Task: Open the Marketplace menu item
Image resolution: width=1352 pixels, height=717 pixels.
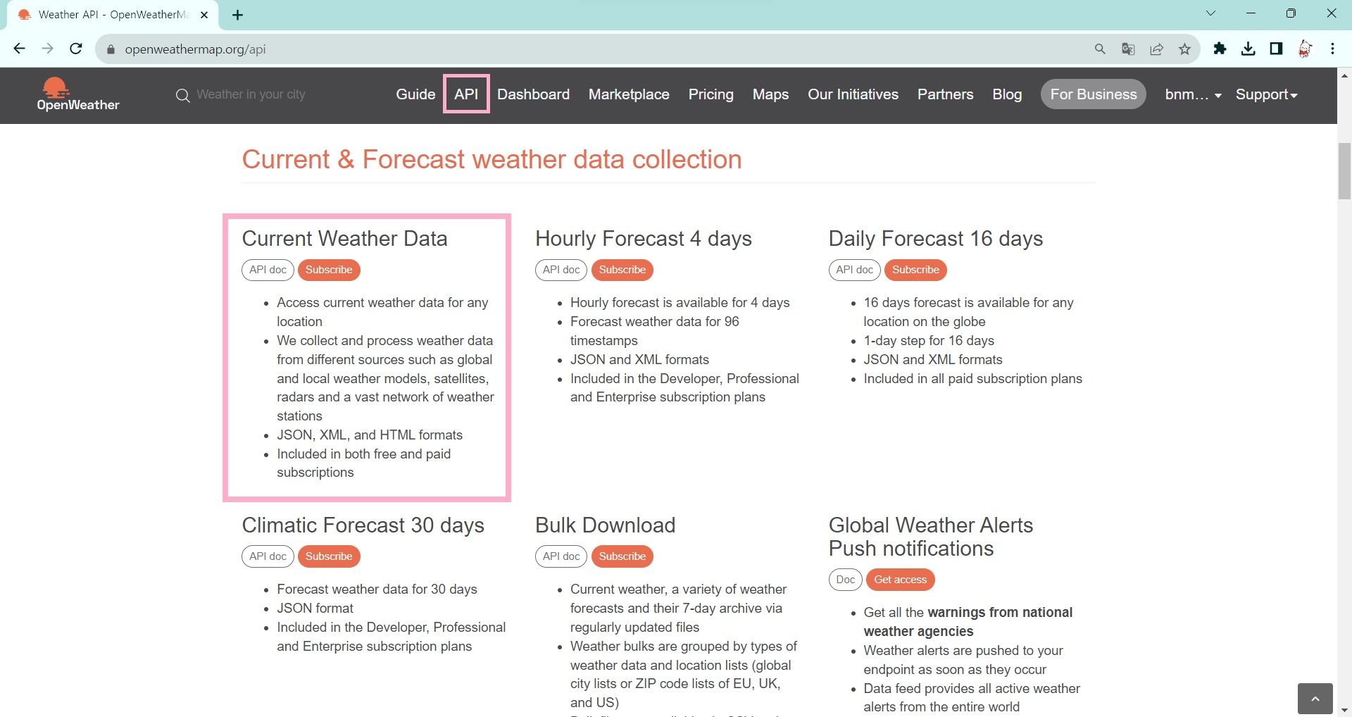Action: [629, 94]
